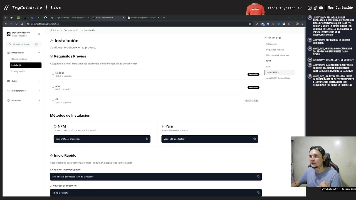This screenshot has width=356, height=200.
Task: Copy the yarn add productox command
Action: pos(254,139)
